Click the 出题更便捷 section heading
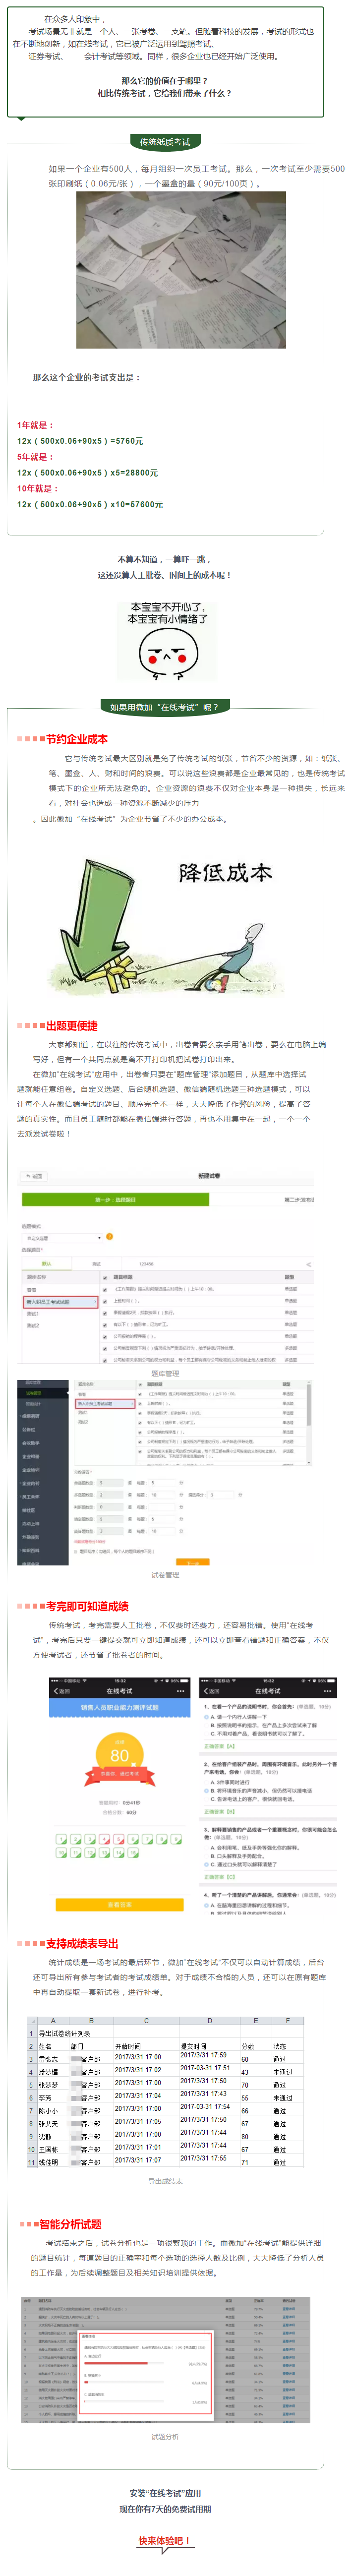352x2576 pixels. point(71,1026)
